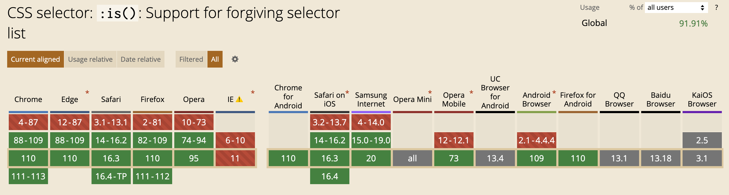The width and height of the screenshot is (729, 195).
Task: Select the All browsers tab
Action: click(215, 59)
